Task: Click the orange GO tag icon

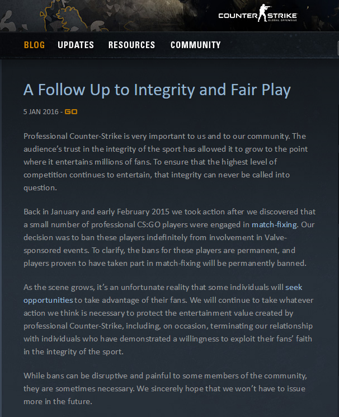Action: 71,112
